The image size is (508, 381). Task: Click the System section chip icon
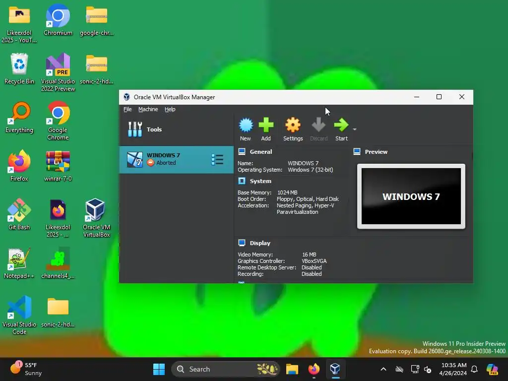pos(242,181)
